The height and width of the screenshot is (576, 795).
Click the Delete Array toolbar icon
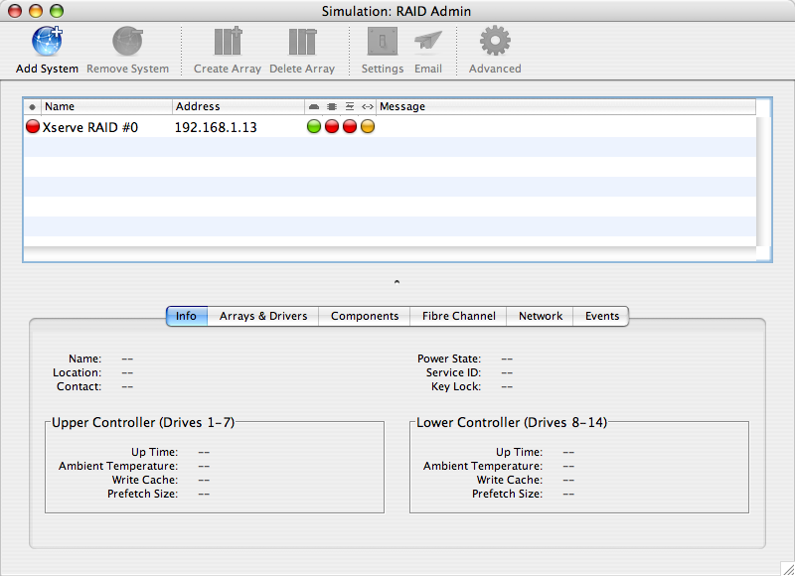302,42
